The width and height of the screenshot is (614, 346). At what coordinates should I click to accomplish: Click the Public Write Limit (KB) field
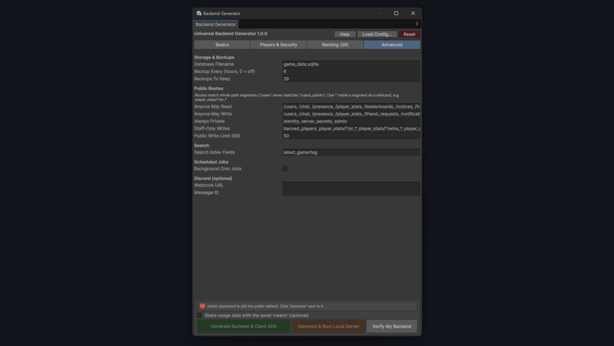click(352, 136)
